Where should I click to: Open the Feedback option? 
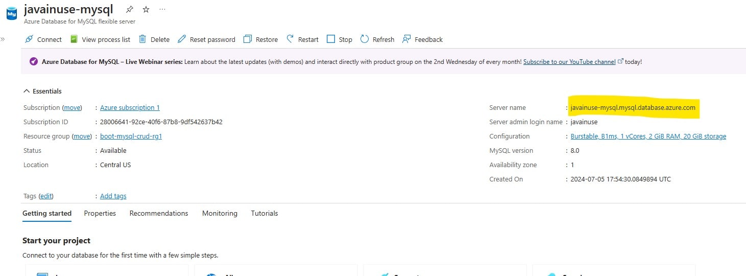click(x=422, y=39)
